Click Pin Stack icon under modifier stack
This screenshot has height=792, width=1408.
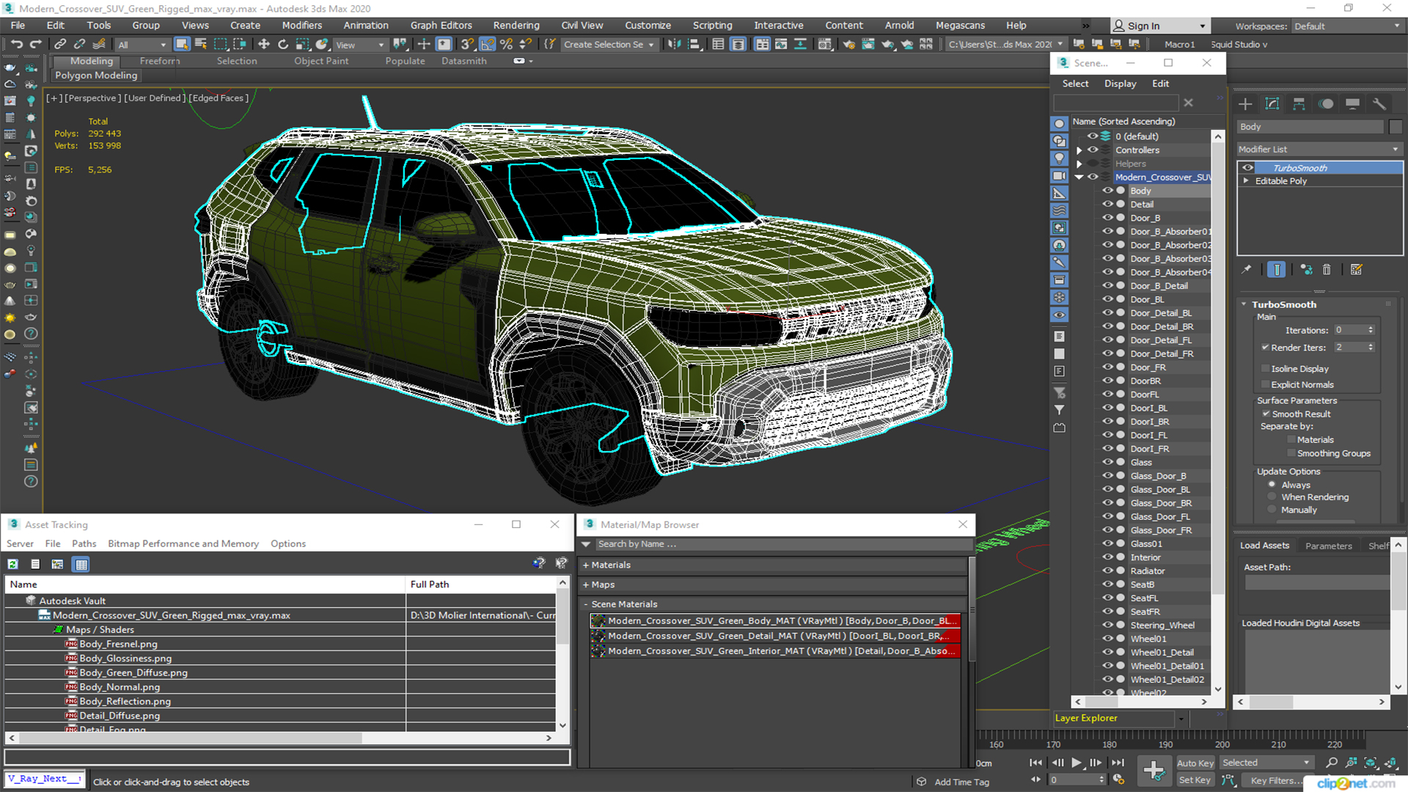point(1247,270)
